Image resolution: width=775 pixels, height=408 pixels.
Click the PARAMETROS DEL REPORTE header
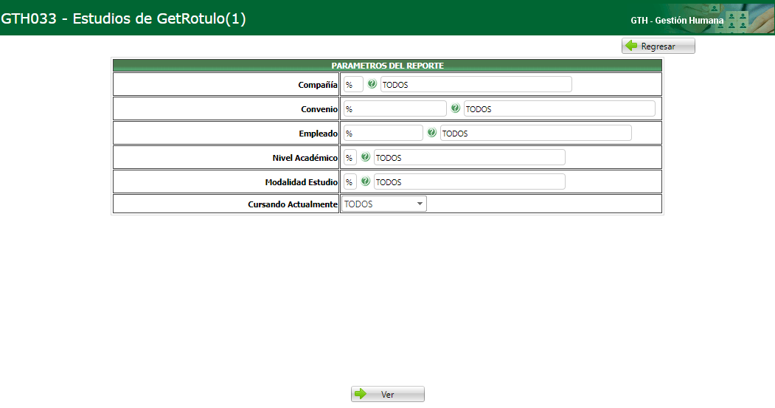click(x=388, y=65)
